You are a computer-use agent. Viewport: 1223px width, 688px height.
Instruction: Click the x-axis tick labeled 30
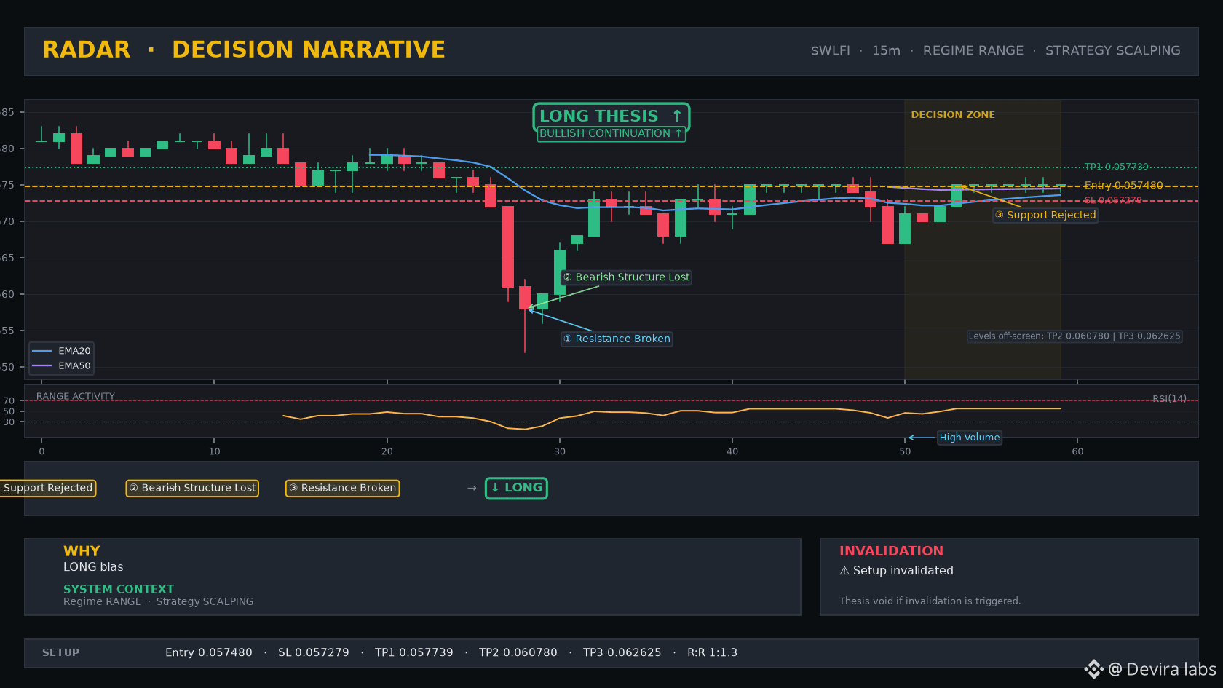click(x=560, y=452)
